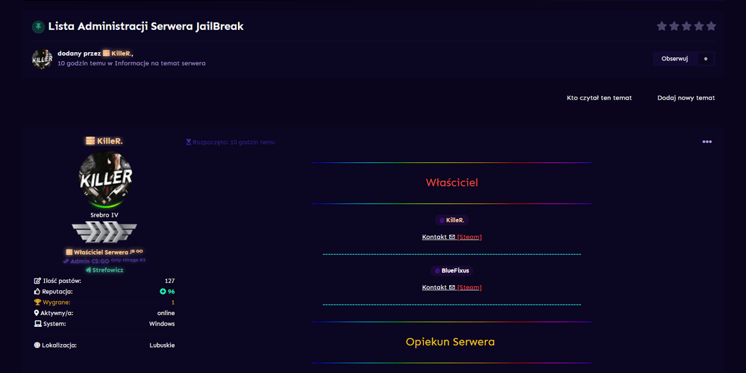Click the System laptop icon

(x=37, y=324)
